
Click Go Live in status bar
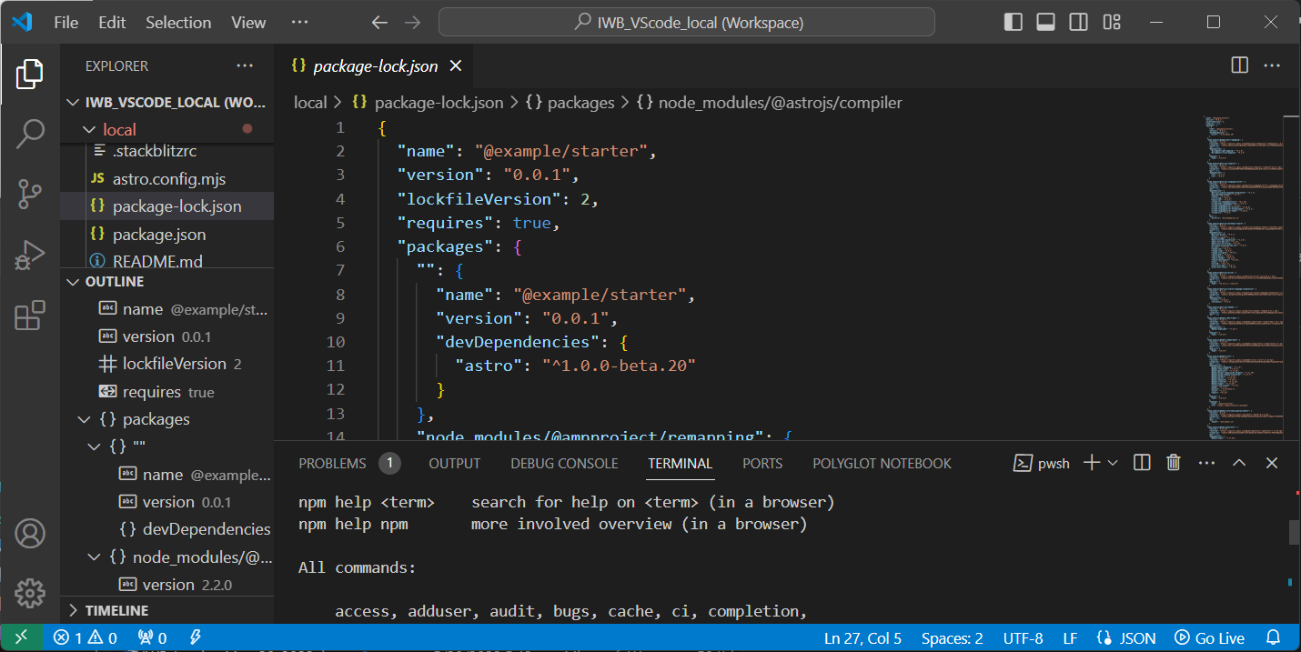click(1209, 637)
